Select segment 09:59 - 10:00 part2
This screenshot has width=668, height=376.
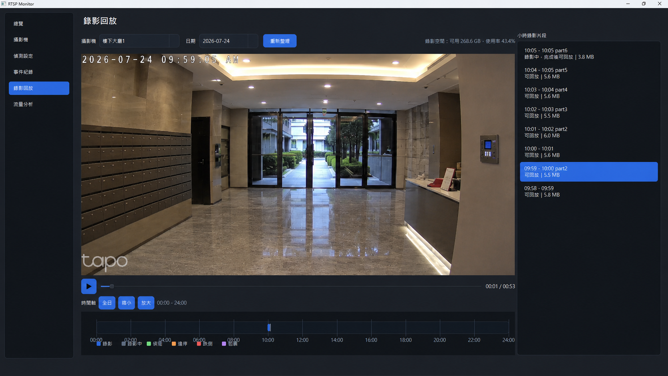pos(588,171)
